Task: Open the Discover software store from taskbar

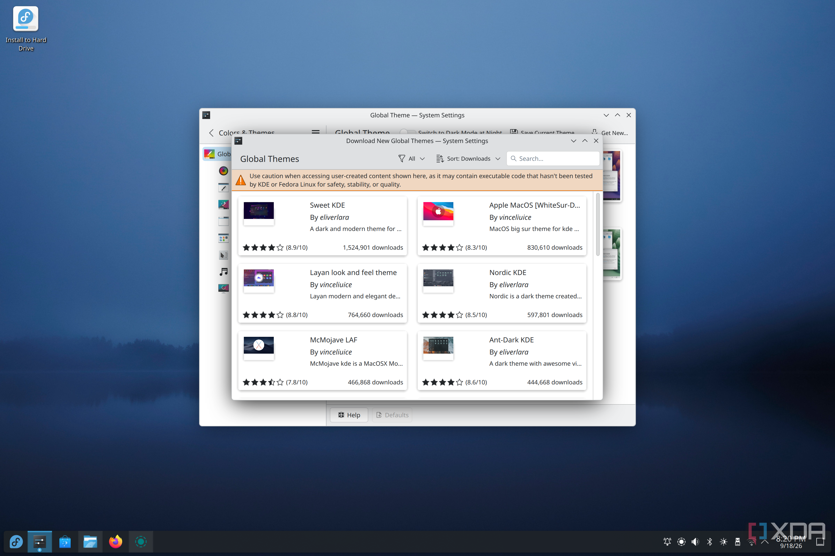Action: click(65, 542)
